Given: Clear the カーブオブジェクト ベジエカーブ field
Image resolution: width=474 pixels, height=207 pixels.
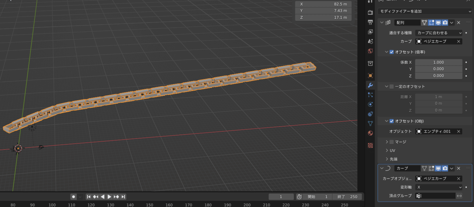Looking at the screenshot, I should (459, 179).
